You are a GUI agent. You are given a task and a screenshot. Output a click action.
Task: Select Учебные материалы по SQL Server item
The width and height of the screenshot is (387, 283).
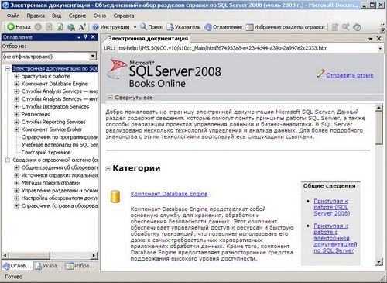coord(60,145)
